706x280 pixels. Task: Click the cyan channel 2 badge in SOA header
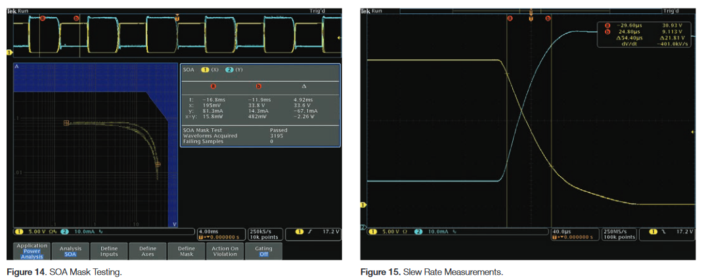click(229, 70)
